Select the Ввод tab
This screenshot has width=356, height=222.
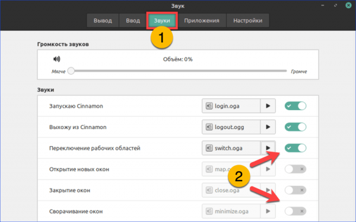pyautogui.click(x=133, y=20)
